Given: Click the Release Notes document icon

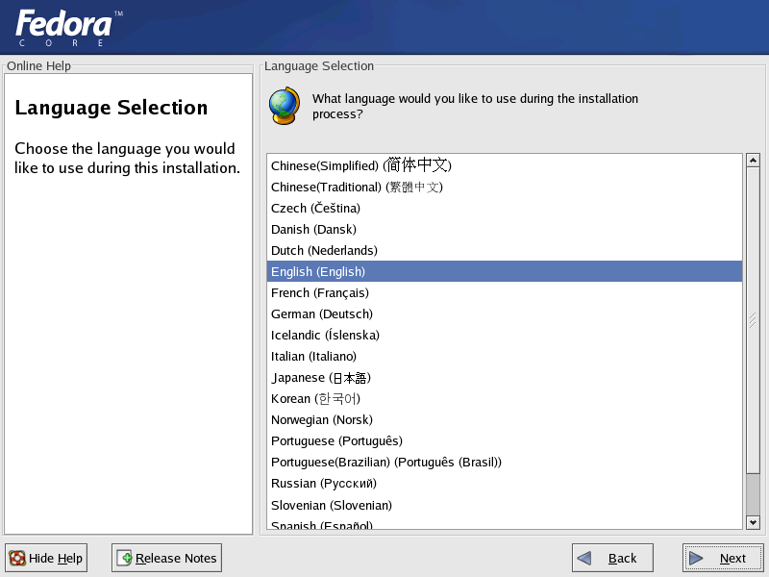Looking at the screenshot, I should [124, 558].
